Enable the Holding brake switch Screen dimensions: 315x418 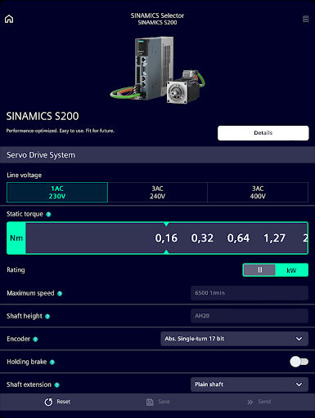(299, 362)
